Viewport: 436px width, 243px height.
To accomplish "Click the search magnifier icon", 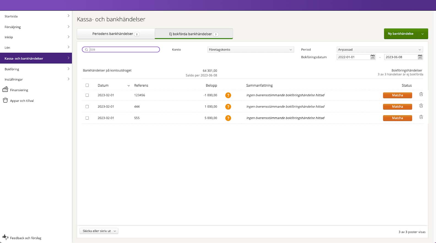I will (x=86, y=50).
